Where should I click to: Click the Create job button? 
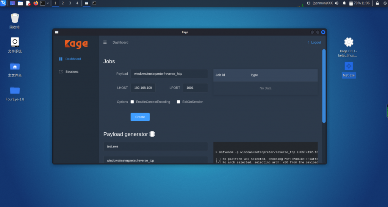(x=140, y=117)
